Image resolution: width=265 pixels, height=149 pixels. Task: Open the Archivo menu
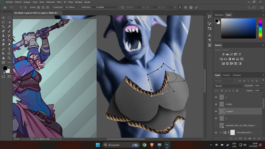click(9, 2)
